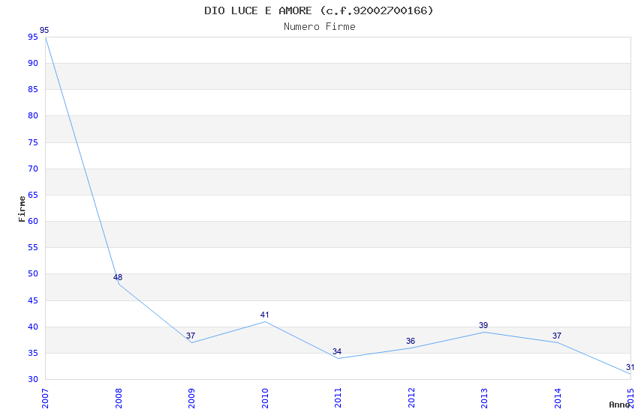Click the data label 41 for 2010
638x412 pixels.
(264, 315)
